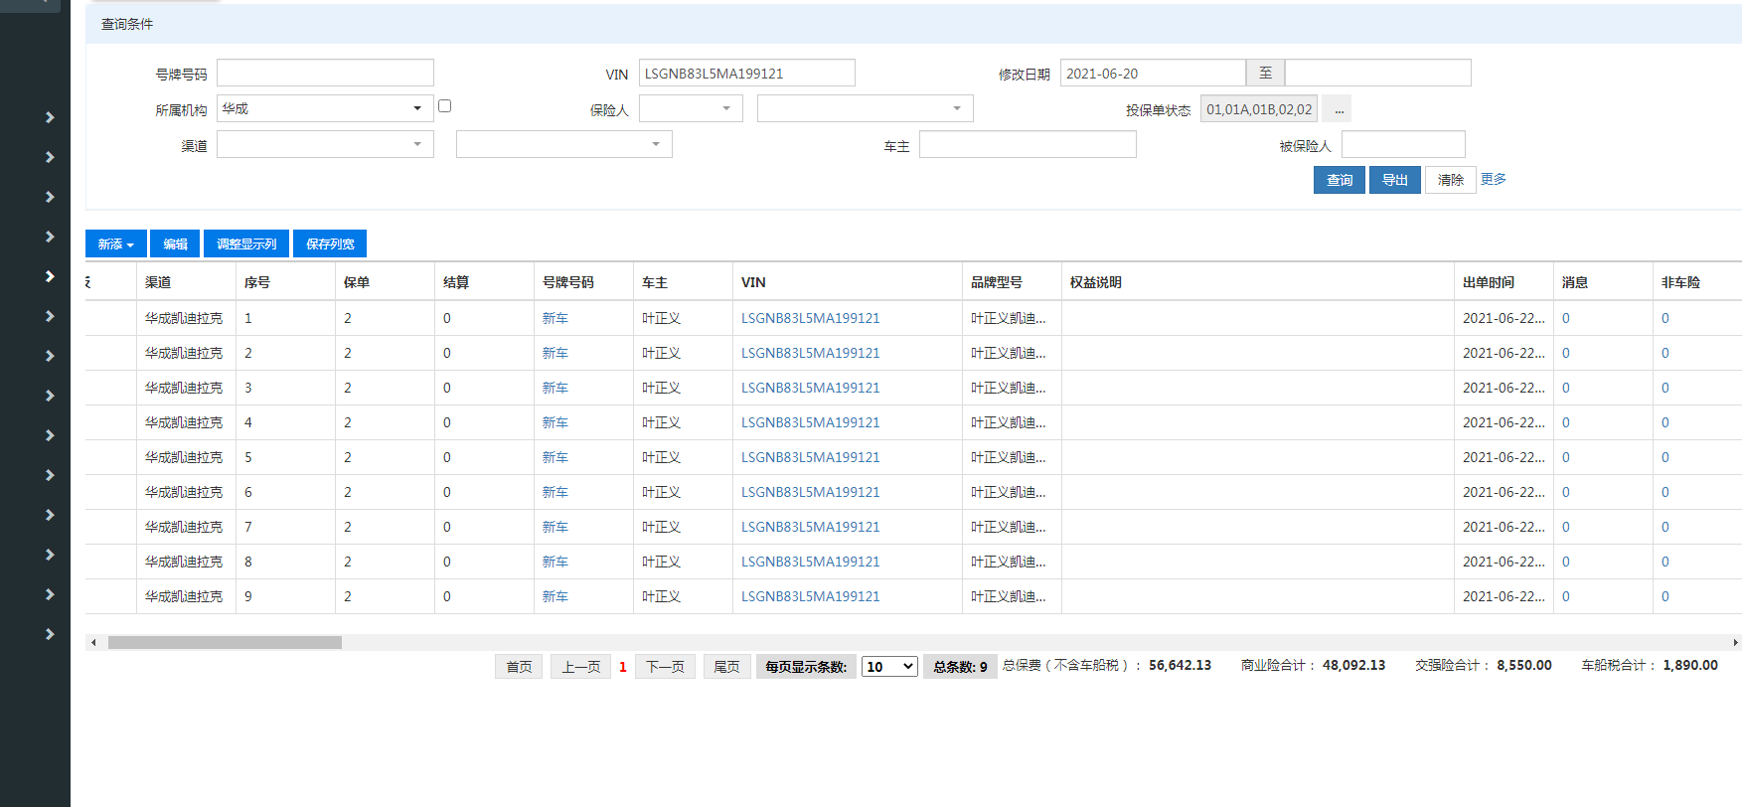Click the highlighted white chevron in sidebar
This screenshot has height=807, width=1742.
tap(50, 276)
